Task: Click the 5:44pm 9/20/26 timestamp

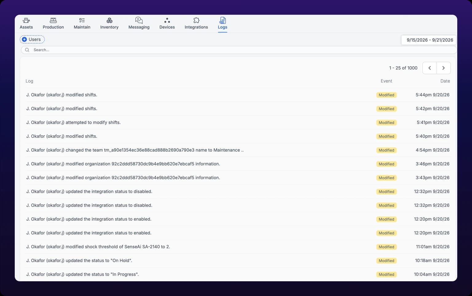Action: point(432,95)
